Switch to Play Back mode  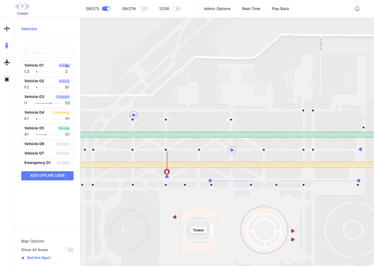click(280, 9)
